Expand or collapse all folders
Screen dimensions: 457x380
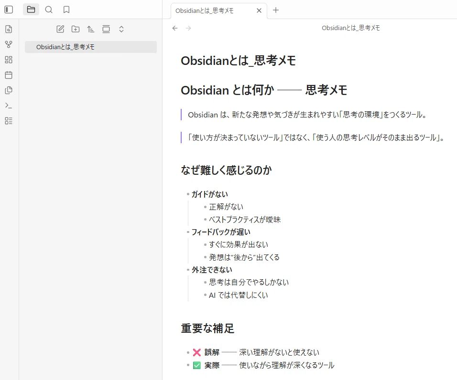click(x=121, y=29)
